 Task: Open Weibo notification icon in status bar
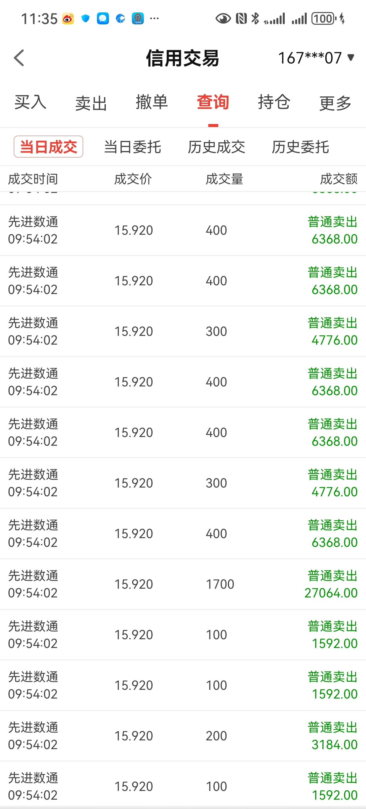tap(68, 19)
